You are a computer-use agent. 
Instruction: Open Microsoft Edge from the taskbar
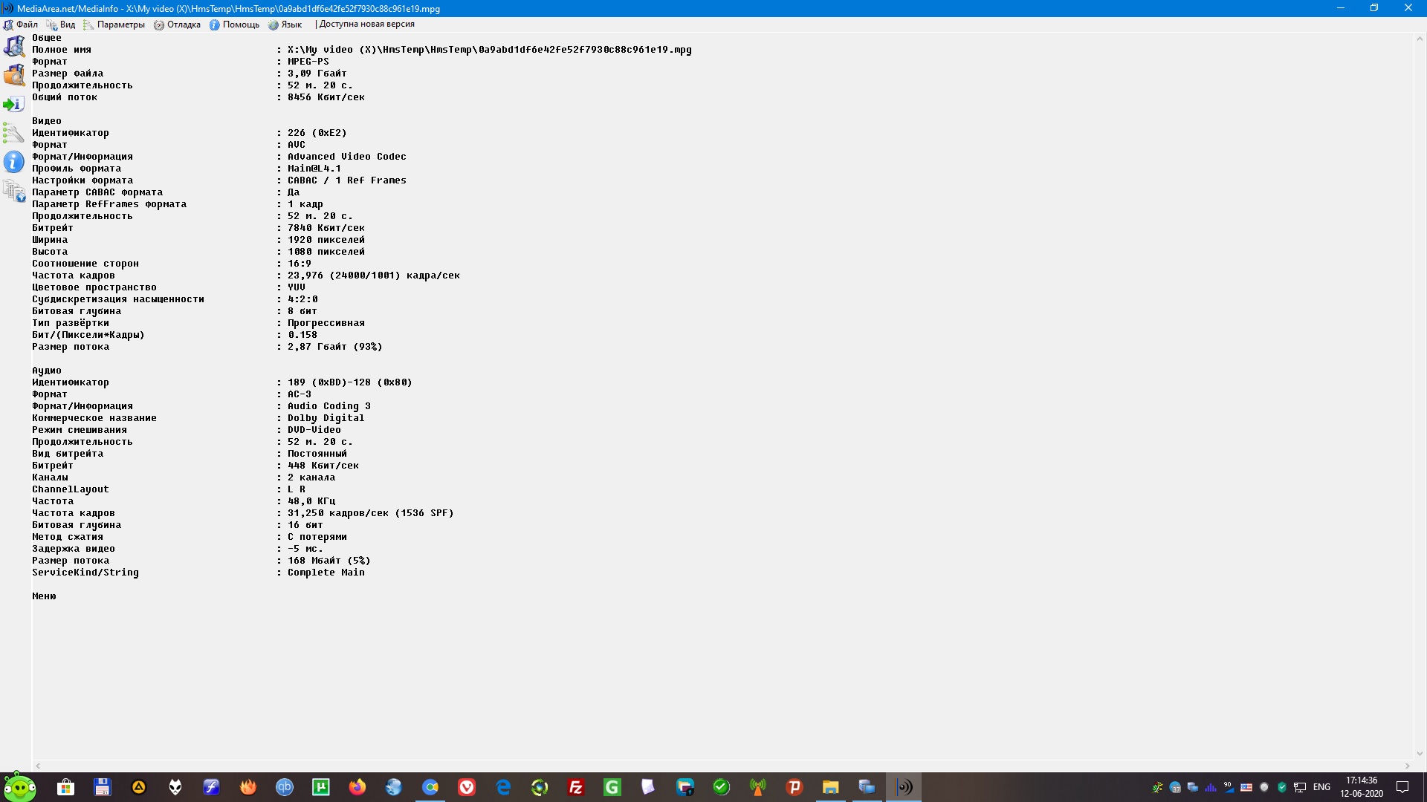click(503, 787)
